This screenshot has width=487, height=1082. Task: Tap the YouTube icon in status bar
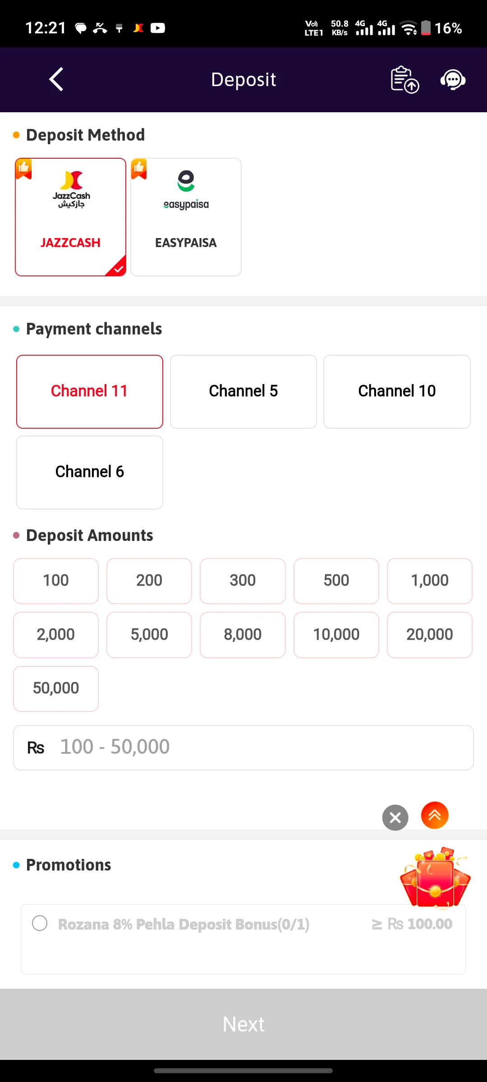(157, 28)
